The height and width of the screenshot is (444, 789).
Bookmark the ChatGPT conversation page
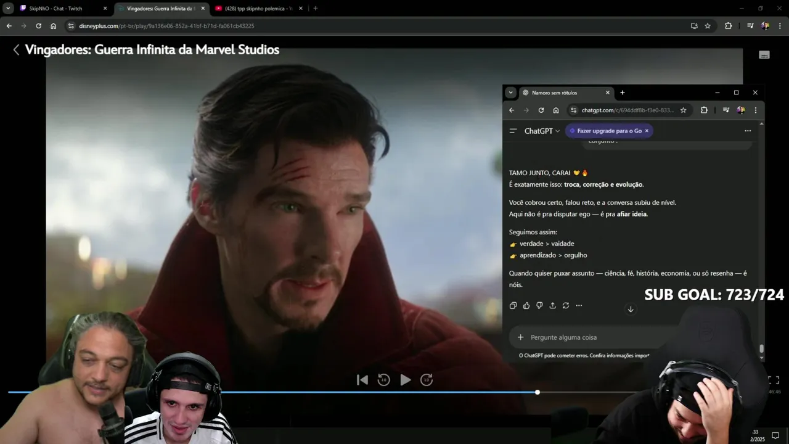pos(683,110)
